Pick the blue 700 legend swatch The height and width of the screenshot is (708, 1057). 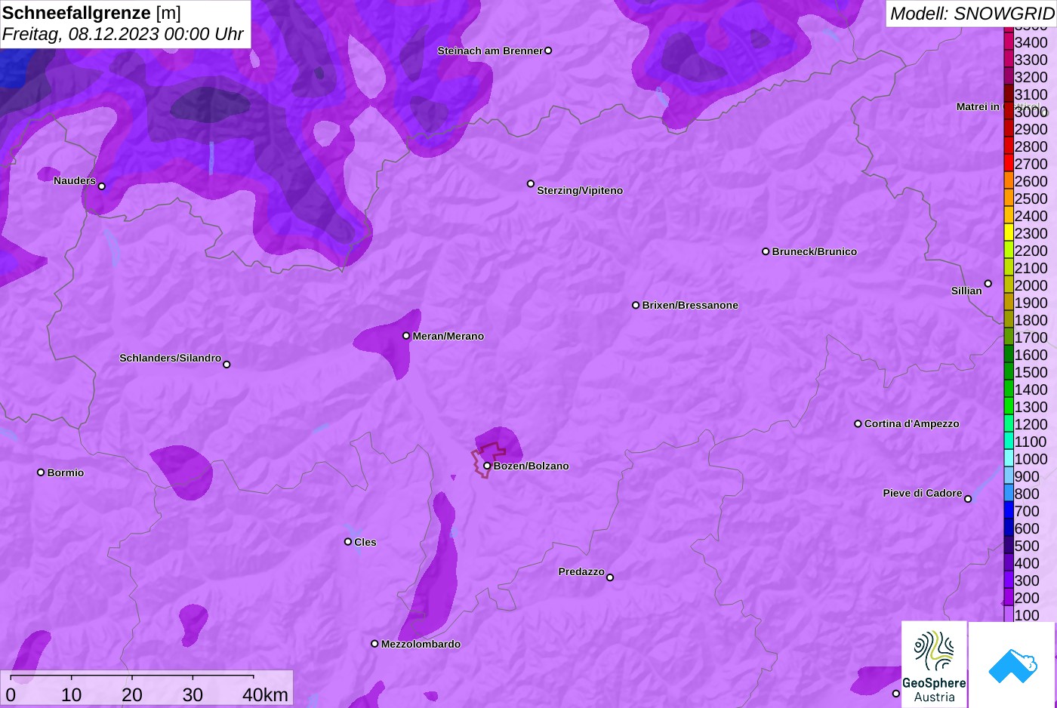[1009, 511]
